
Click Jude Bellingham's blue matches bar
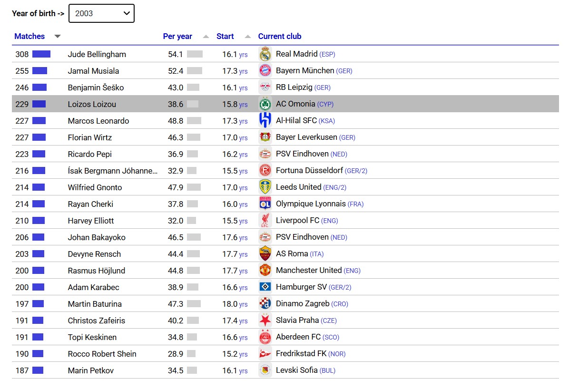(41, 54)
